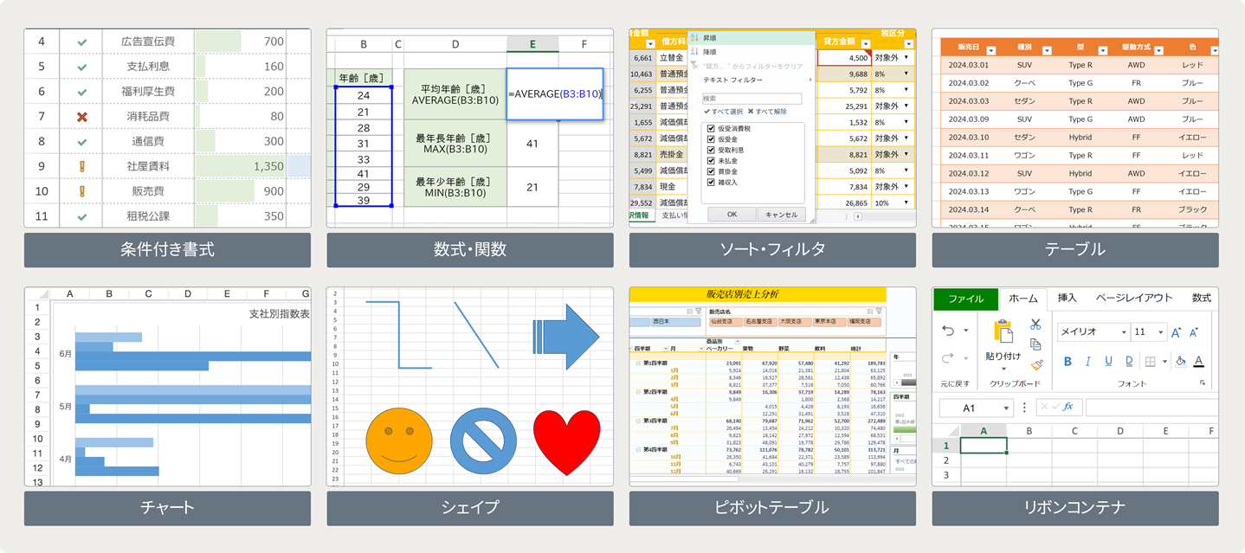The width and height of the screenshot is (1245, 553).
Task: Confirm the filter with the OK button
Action: tap(732, 214)
